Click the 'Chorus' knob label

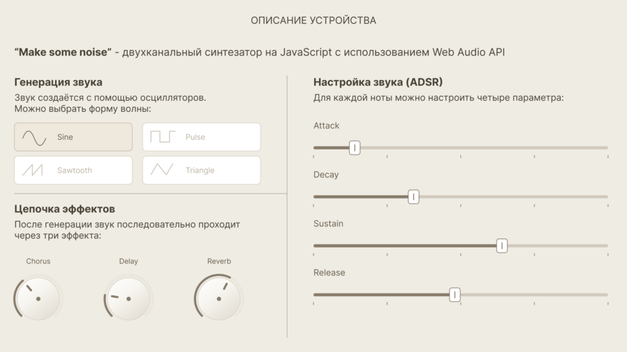[38, 261]
